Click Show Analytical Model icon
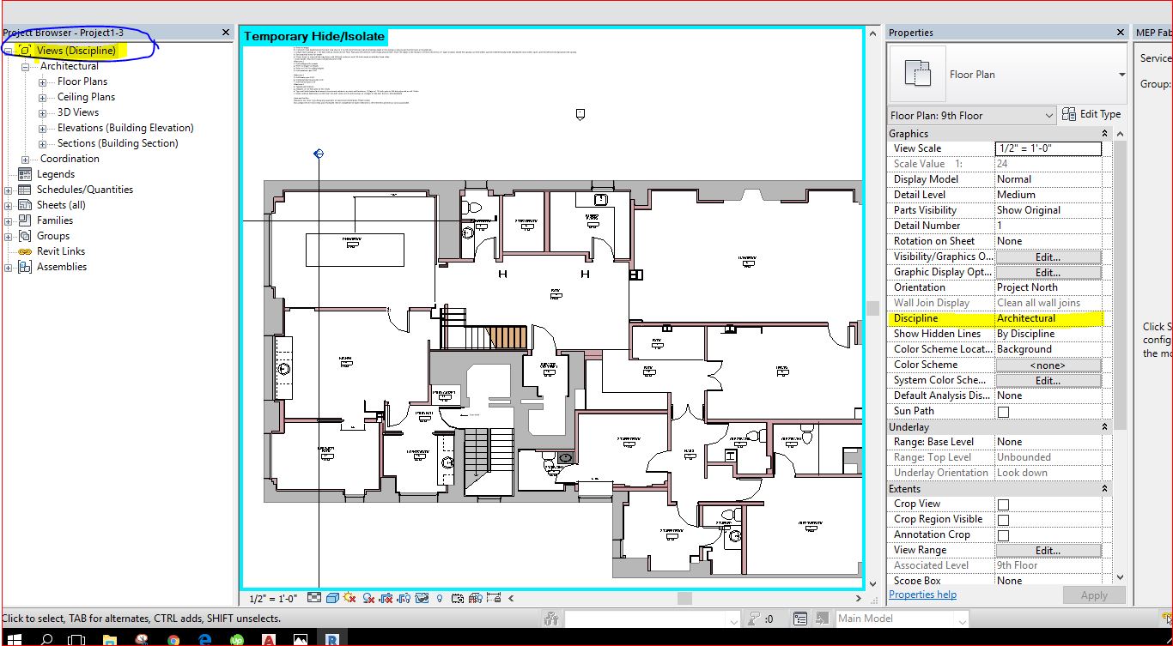 pyautogui.click(x=475, y=598)
